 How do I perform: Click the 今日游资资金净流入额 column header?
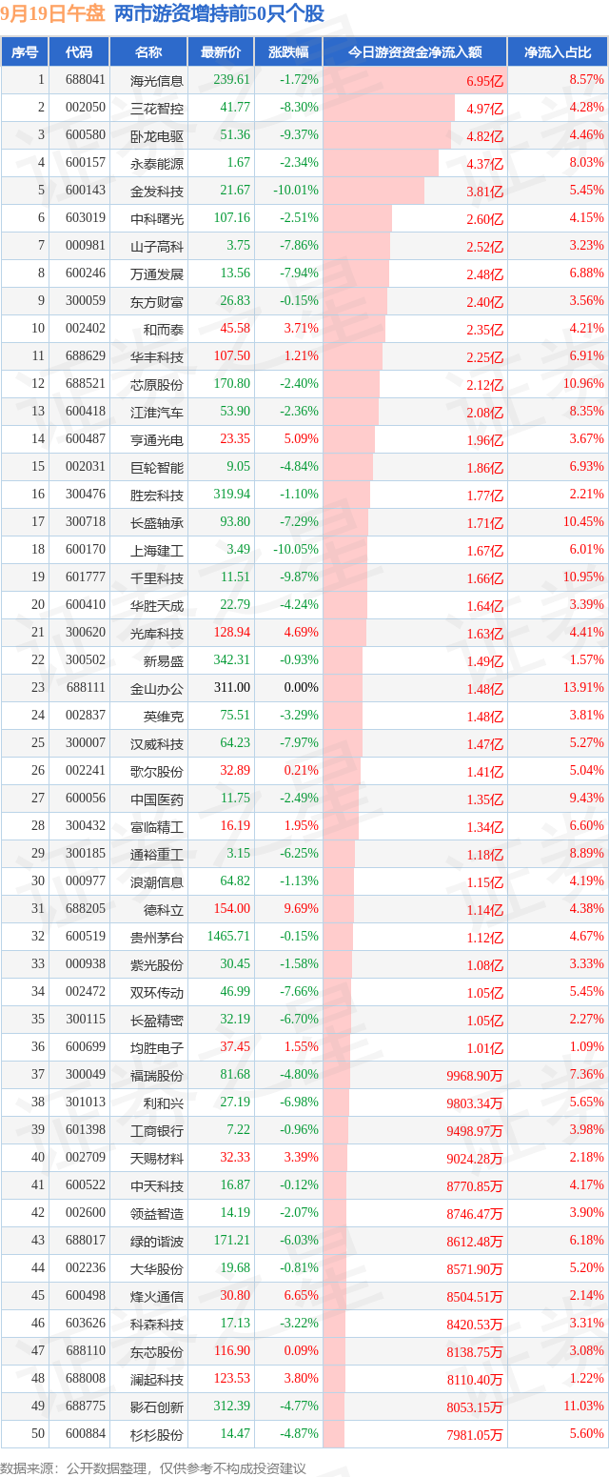pos(414,52)
